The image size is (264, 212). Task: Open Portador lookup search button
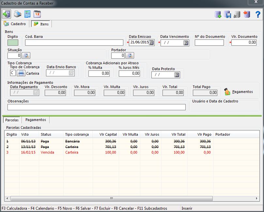tap(130, 56)
